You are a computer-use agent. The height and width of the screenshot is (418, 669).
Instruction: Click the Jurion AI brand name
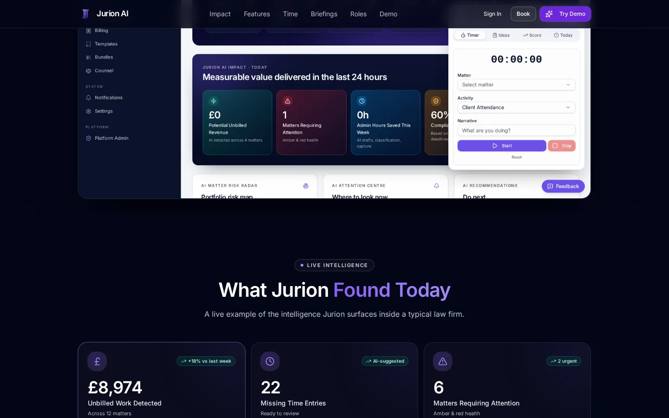(x=112, y=14)
